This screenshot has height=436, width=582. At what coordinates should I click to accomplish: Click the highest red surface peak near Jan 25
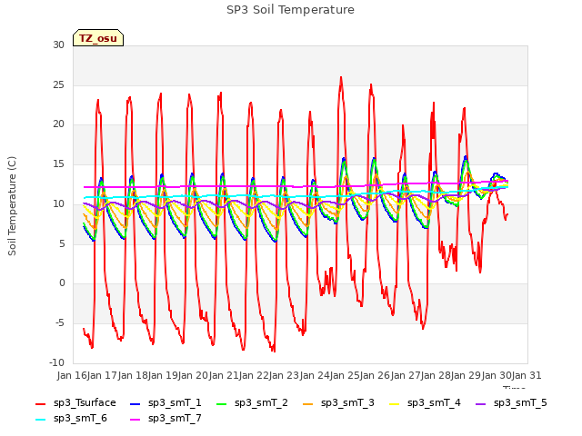click(x=341, y=78)
